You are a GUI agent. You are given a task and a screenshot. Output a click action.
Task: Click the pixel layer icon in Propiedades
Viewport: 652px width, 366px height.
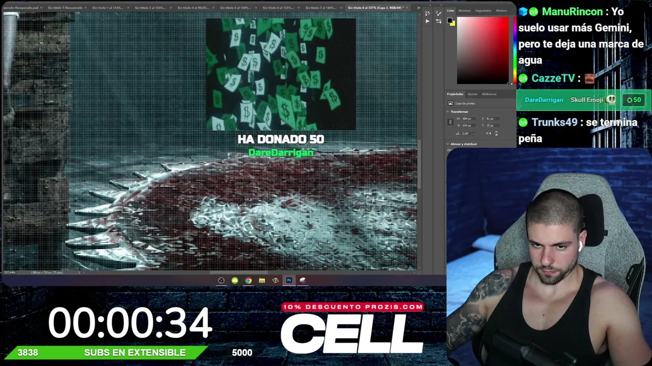[450, 103]
